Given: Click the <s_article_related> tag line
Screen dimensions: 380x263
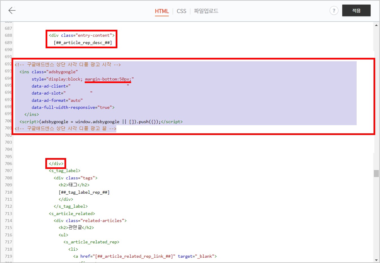Looking at the screenshot, I should click(72, 214).
